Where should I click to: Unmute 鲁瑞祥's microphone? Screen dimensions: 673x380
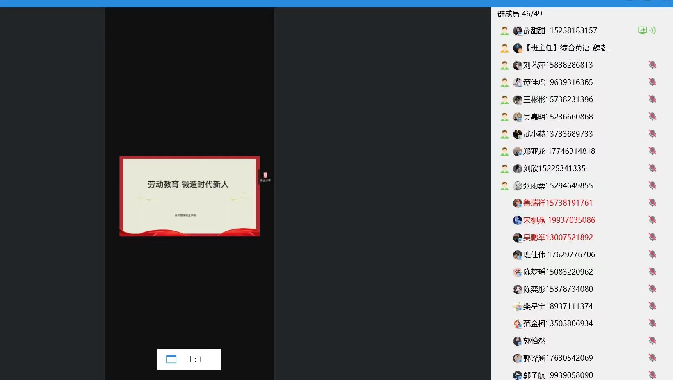coord(652,203)
